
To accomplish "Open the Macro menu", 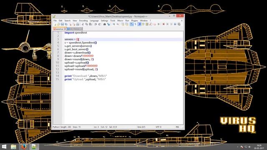I will (x=120, y=20).
